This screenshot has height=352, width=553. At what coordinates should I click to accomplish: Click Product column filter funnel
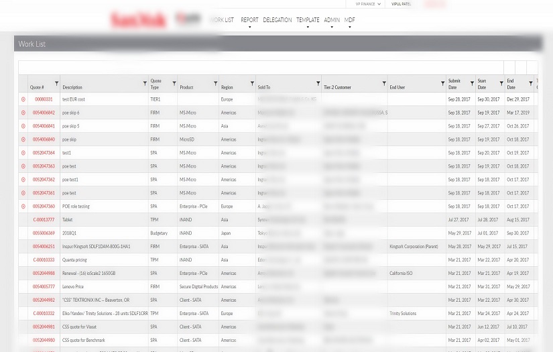pos(215,84)
